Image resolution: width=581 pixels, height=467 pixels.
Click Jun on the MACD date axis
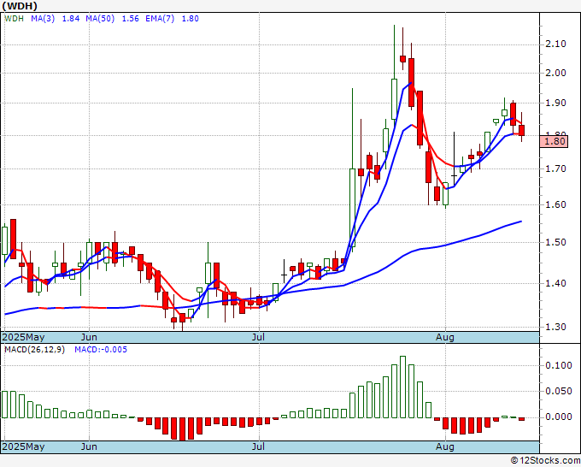(x=89, y=446)
